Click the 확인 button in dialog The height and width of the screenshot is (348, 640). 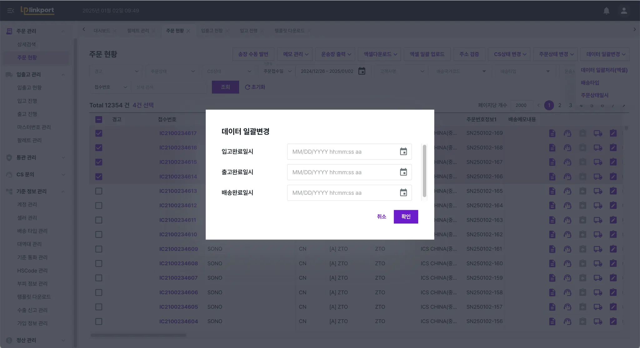coord(406,217)
